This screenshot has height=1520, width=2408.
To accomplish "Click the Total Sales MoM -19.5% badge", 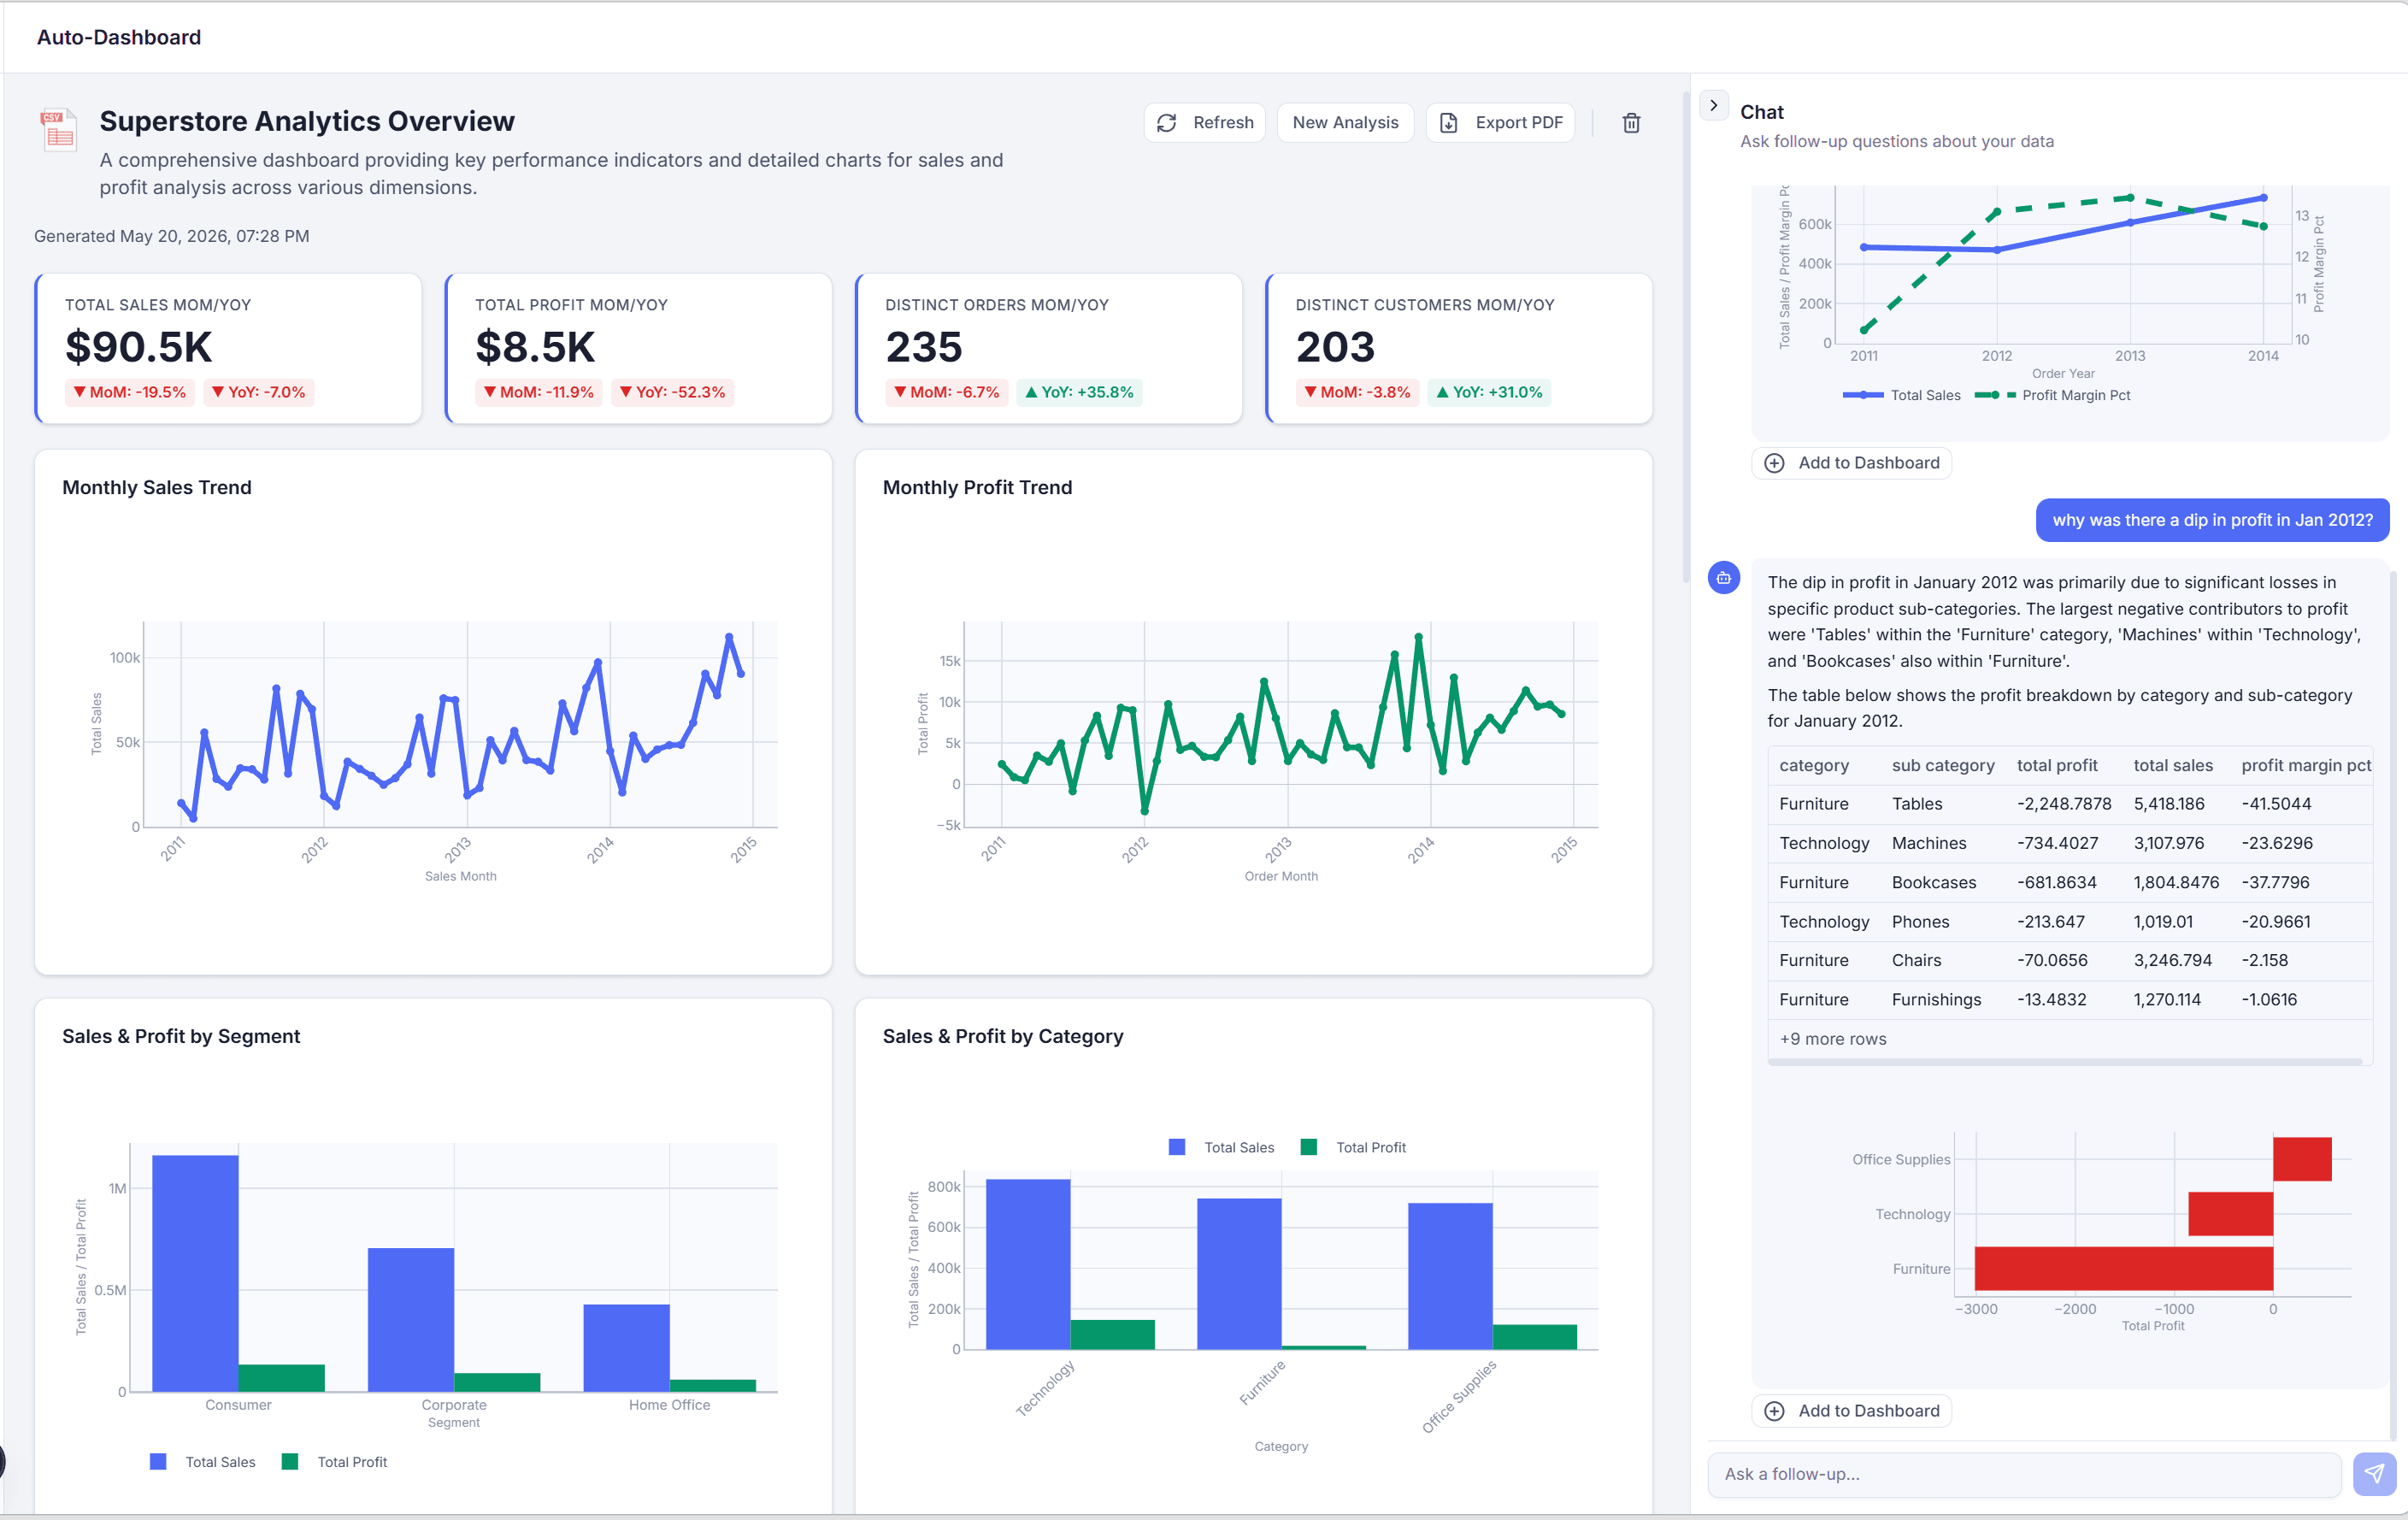I will click(x=130, y=392).
